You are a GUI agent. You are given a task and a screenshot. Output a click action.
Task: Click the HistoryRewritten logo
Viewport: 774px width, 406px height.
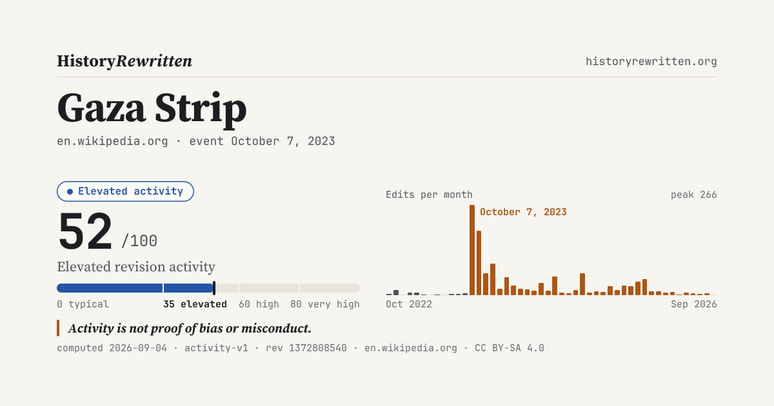coord(124,61)
